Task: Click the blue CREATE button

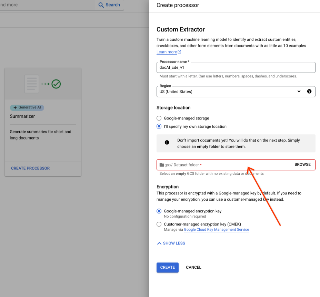Action: tap(168, 267)
